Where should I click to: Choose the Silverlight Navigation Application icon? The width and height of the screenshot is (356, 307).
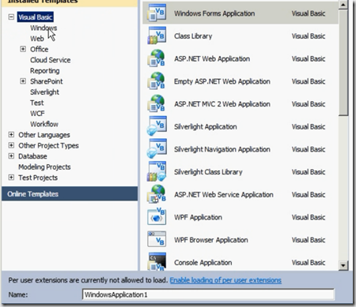[157, 148]
